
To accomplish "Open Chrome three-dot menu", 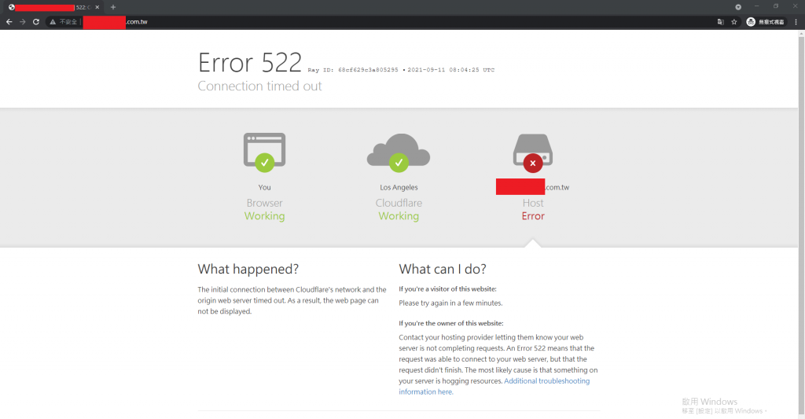I will (796, 21).
